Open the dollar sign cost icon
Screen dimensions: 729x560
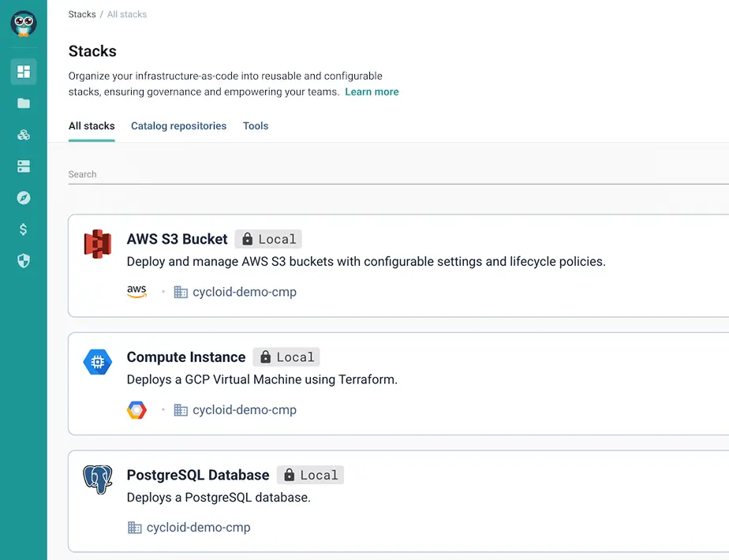pos(24,230)
